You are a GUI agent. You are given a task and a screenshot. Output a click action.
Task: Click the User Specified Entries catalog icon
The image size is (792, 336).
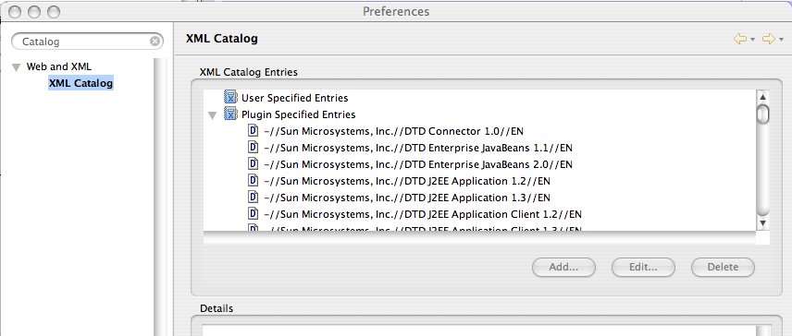pyautogui.click(x=230, y=97)
